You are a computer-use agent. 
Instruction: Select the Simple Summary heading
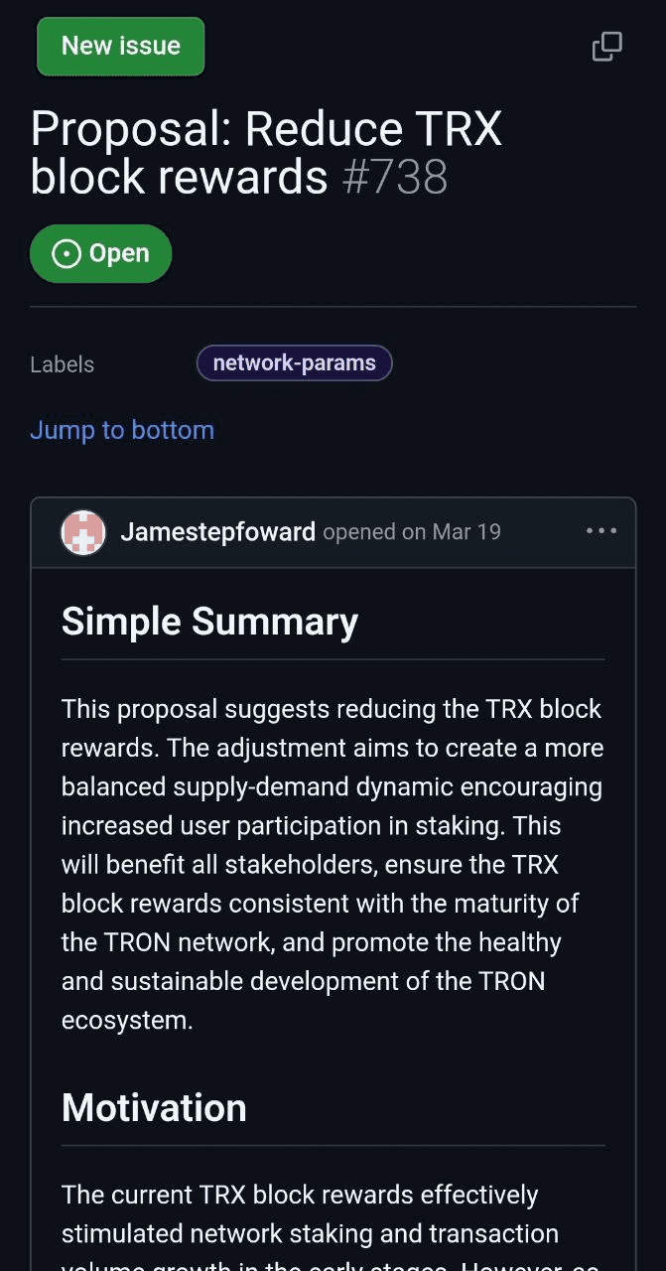click(x=210, y=622)
